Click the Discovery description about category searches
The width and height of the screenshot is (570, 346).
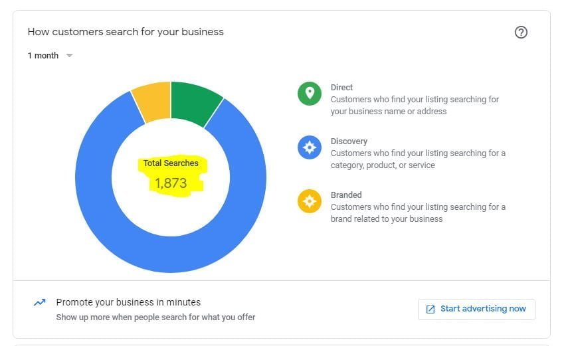(x=418, y=159)
